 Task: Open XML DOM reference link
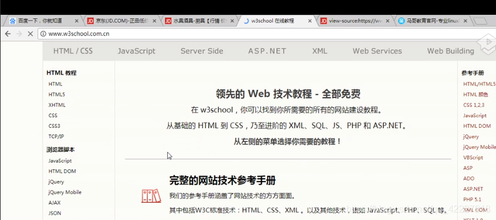point(475,210)
